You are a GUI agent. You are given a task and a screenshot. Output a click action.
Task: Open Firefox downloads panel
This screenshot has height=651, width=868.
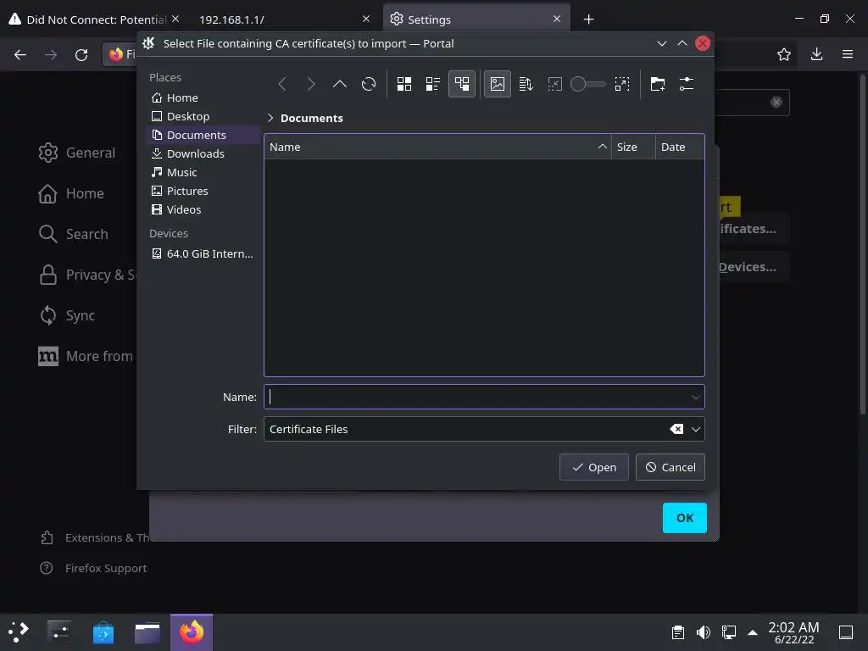816,54
